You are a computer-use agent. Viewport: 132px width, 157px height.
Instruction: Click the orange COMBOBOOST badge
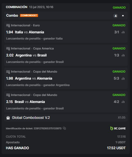pos(29,15)
